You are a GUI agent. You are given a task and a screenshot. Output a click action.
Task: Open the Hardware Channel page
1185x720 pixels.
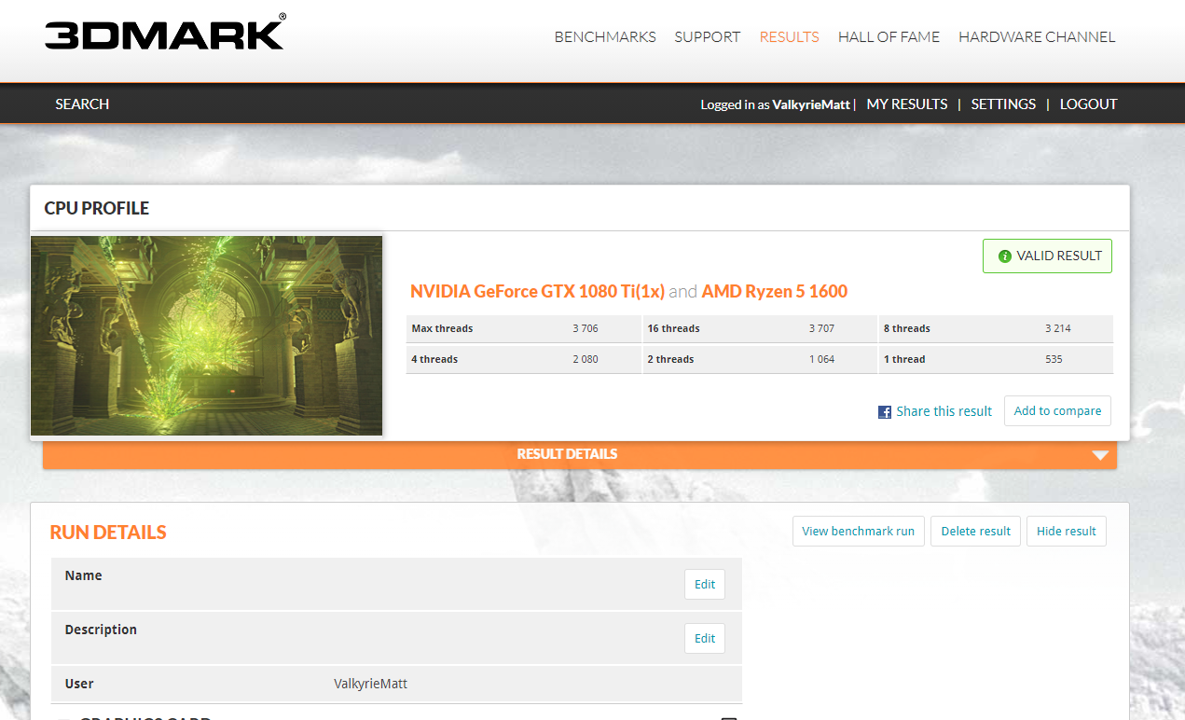coord(1037,37)
